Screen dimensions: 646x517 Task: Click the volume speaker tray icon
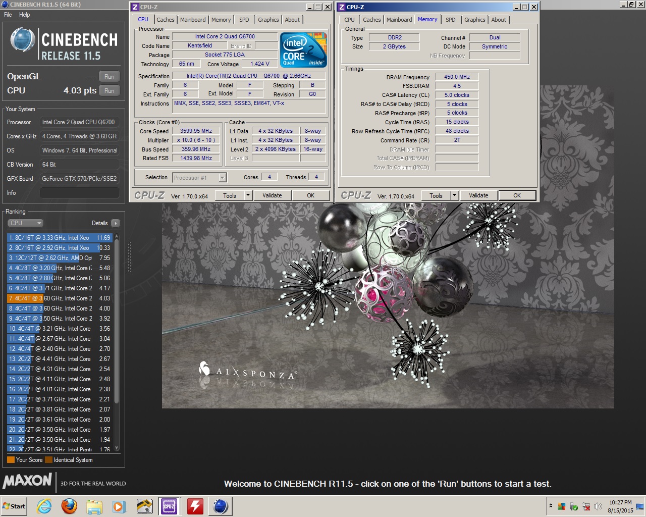[x=598, y=506]
